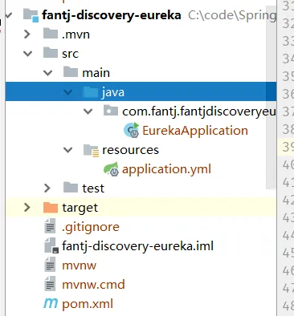
Task: Click the project tree vertical scrollbar
Action: coord(272,99)
